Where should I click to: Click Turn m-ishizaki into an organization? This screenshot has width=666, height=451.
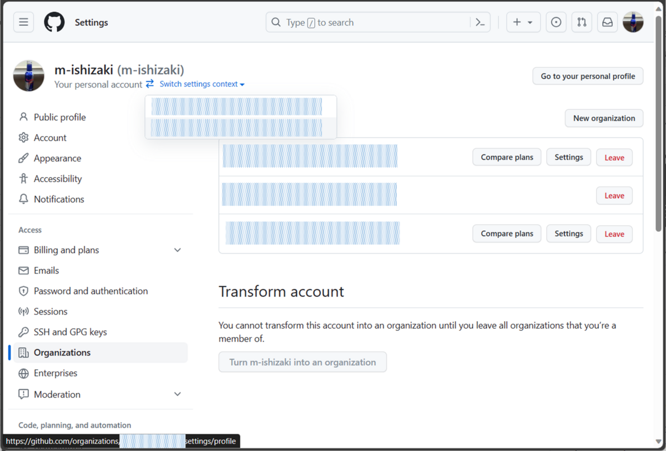click(x=302, y=362)
